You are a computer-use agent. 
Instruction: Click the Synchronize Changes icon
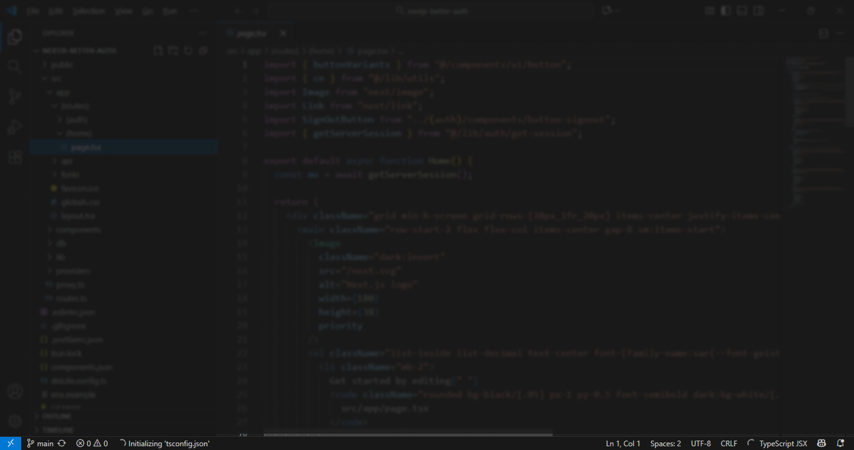(x=62, y=443)
